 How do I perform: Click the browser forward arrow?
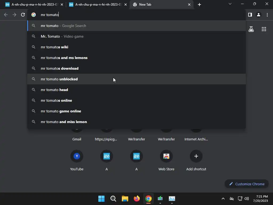pos(14,15)
